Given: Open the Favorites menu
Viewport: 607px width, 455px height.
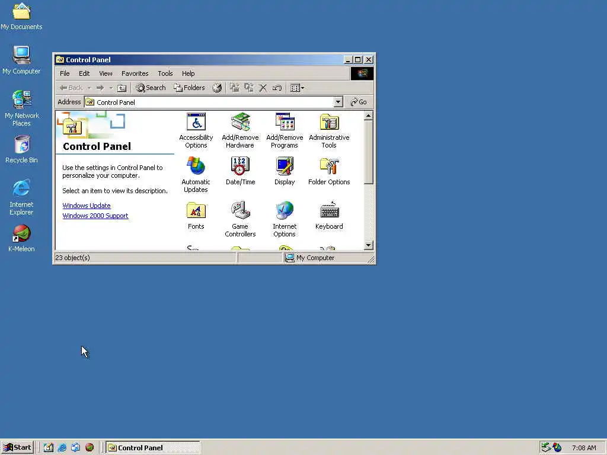Looking at the screenshot, I should point(135,73).
